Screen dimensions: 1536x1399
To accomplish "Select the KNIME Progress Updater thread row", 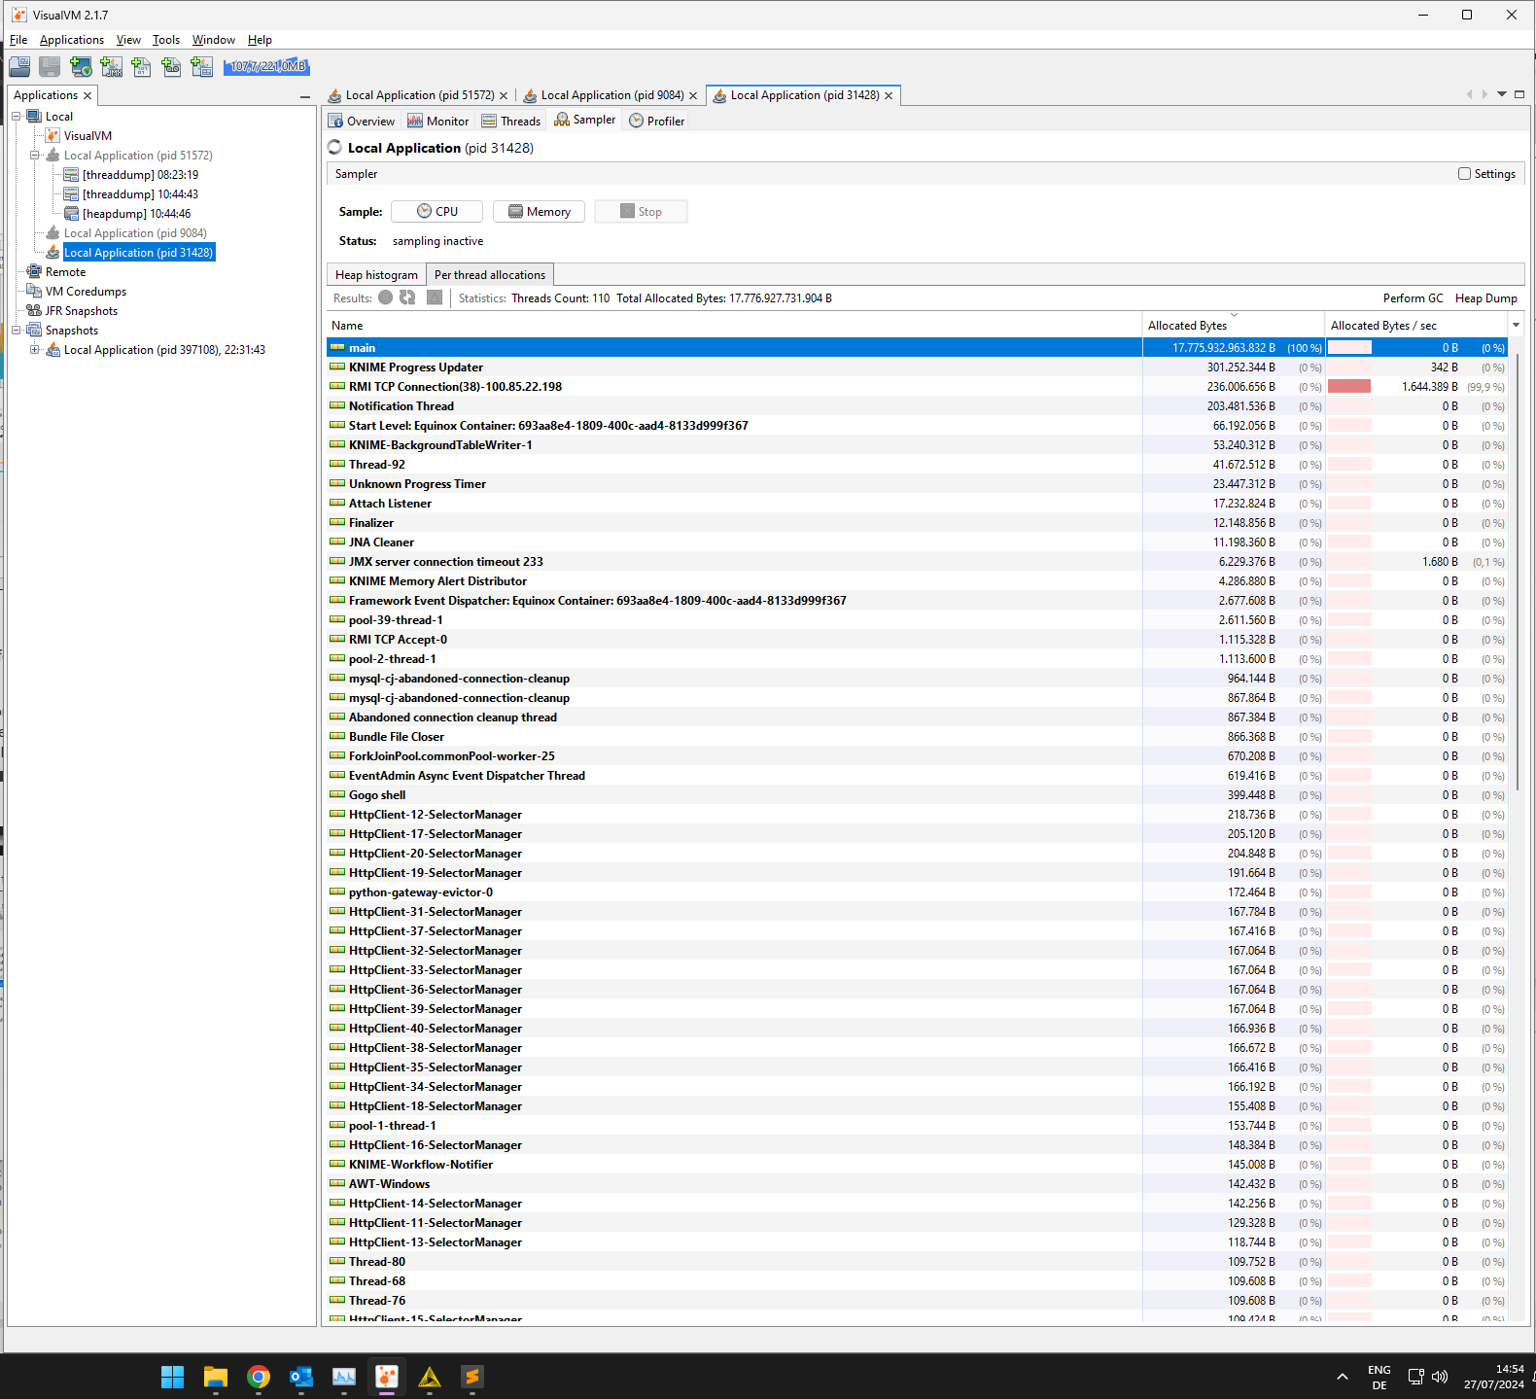I will tap(917, 367).
